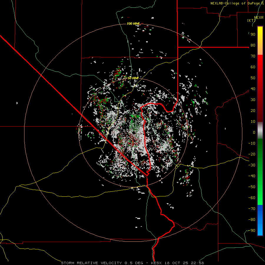Click the gray zero-velocity segment of color bar
The image size is (265, 265).
(x=260, y=130)
